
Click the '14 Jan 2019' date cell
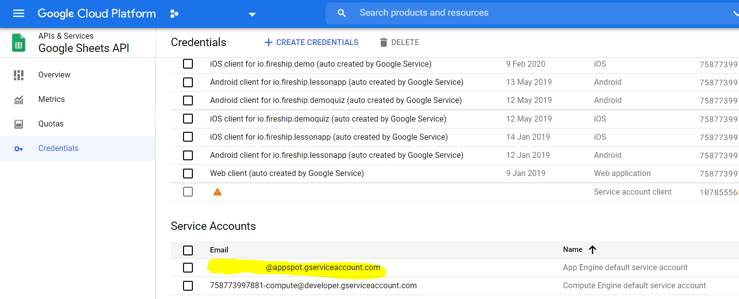[x=528, y=137]
